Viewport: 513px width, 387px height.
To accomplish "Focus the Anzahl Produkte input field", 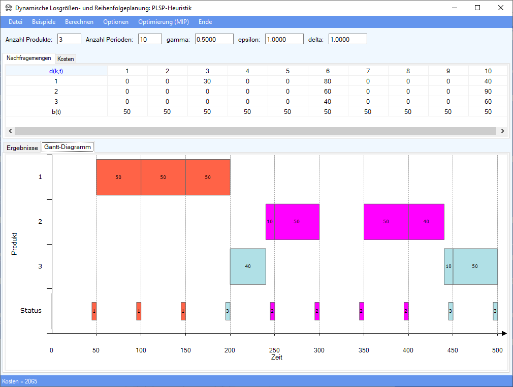I will pos(69,39).
